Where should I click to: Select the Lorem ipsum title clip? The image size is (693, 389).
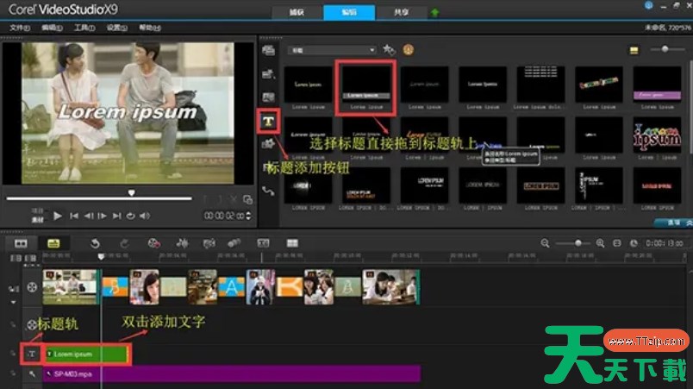pyautogui.click(x=86, y=354)
